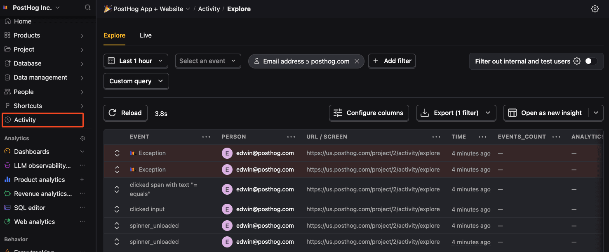Click the Reload button
The image size is (609, 252).
coord(125,113)
